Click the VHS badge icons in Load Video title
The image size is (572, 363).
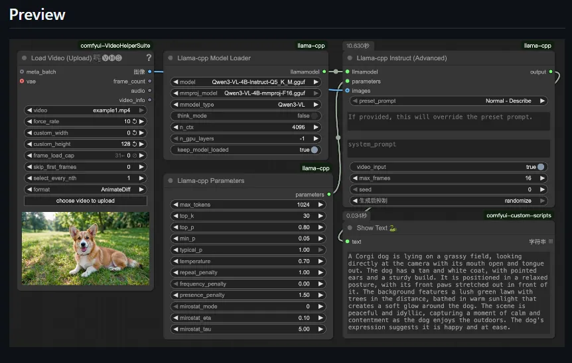pos(111,58)
